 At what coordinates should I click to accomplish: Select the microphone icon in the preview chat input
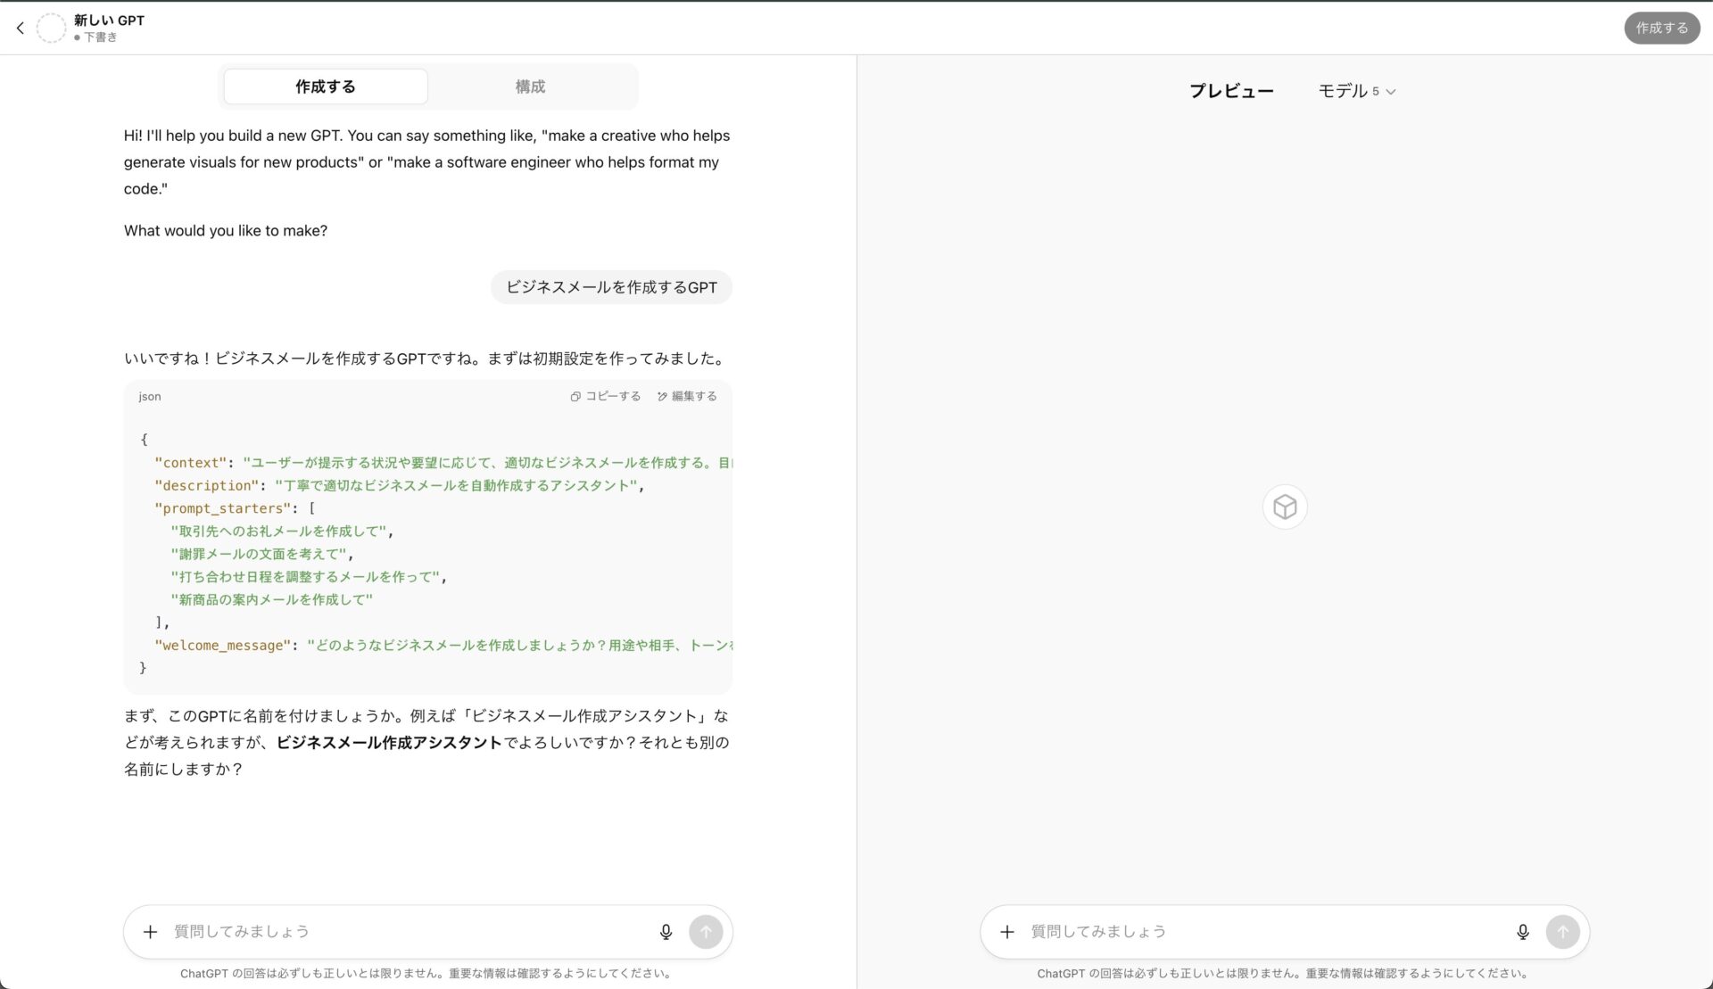[x=1523, y=931]
